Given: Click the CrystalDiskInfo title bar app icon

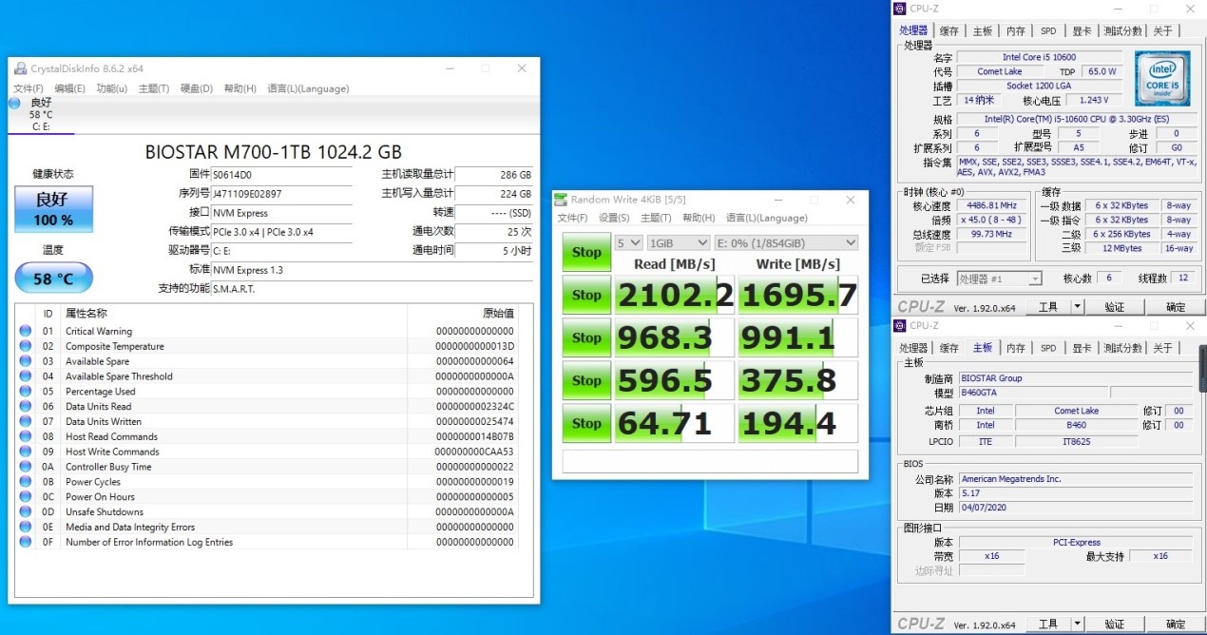Looking at the screenshot, I should [20, 68].
